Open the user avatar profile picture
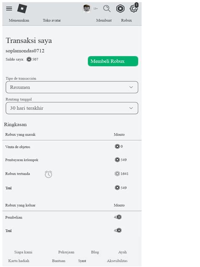The height and width of the screenshot is (267, 200). point(87,8)
